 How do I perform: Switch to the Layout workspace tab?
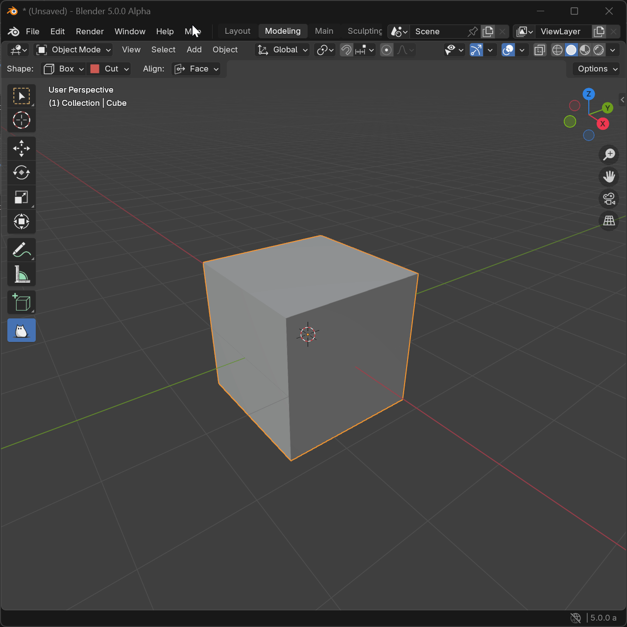click(x=237, y=31)
